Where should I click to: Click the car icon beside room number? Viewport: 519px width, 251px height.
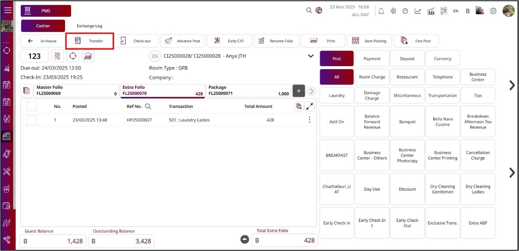[x=88, y=56]
